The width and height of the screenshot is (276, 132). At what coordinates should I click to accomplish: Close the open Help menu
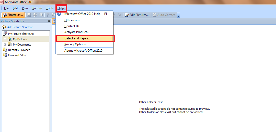61,8
